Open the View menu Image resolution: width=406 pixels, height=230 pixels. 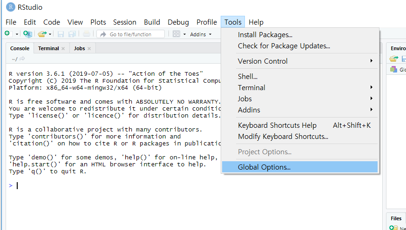pos(75,22)
